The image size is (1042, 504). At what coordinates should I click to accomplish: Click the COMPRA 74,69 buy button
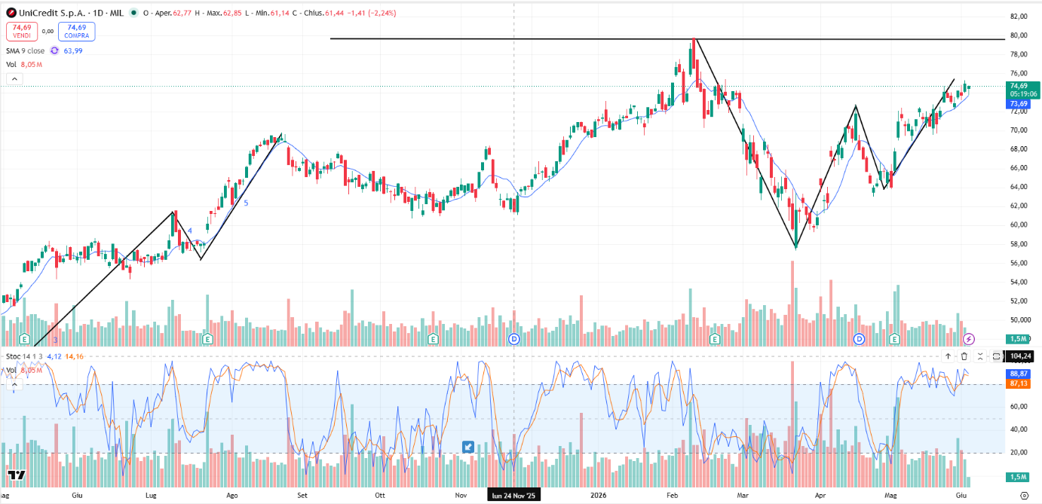(x=76, y=31)
